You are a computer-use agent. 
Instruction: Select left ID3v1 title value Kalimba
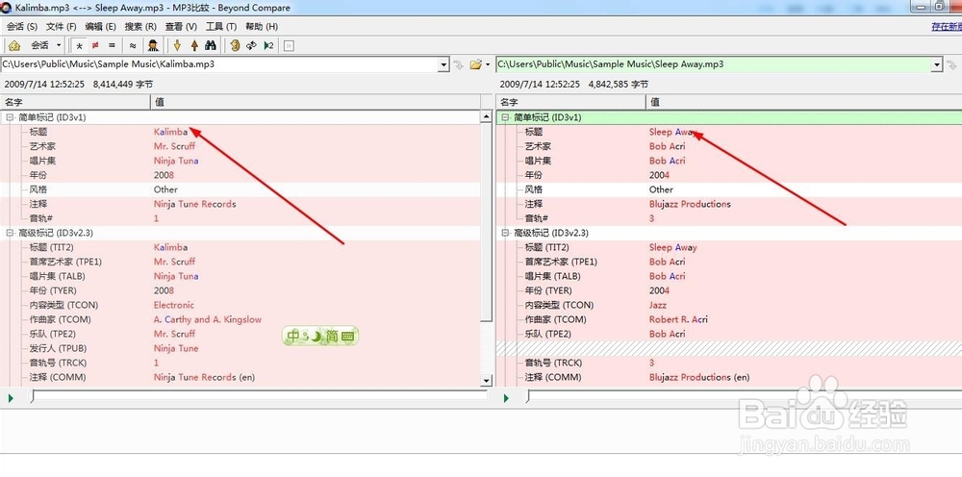(170, 132)
